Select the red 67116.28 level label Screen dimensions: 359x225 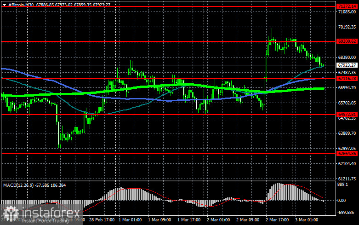[347, 79]
